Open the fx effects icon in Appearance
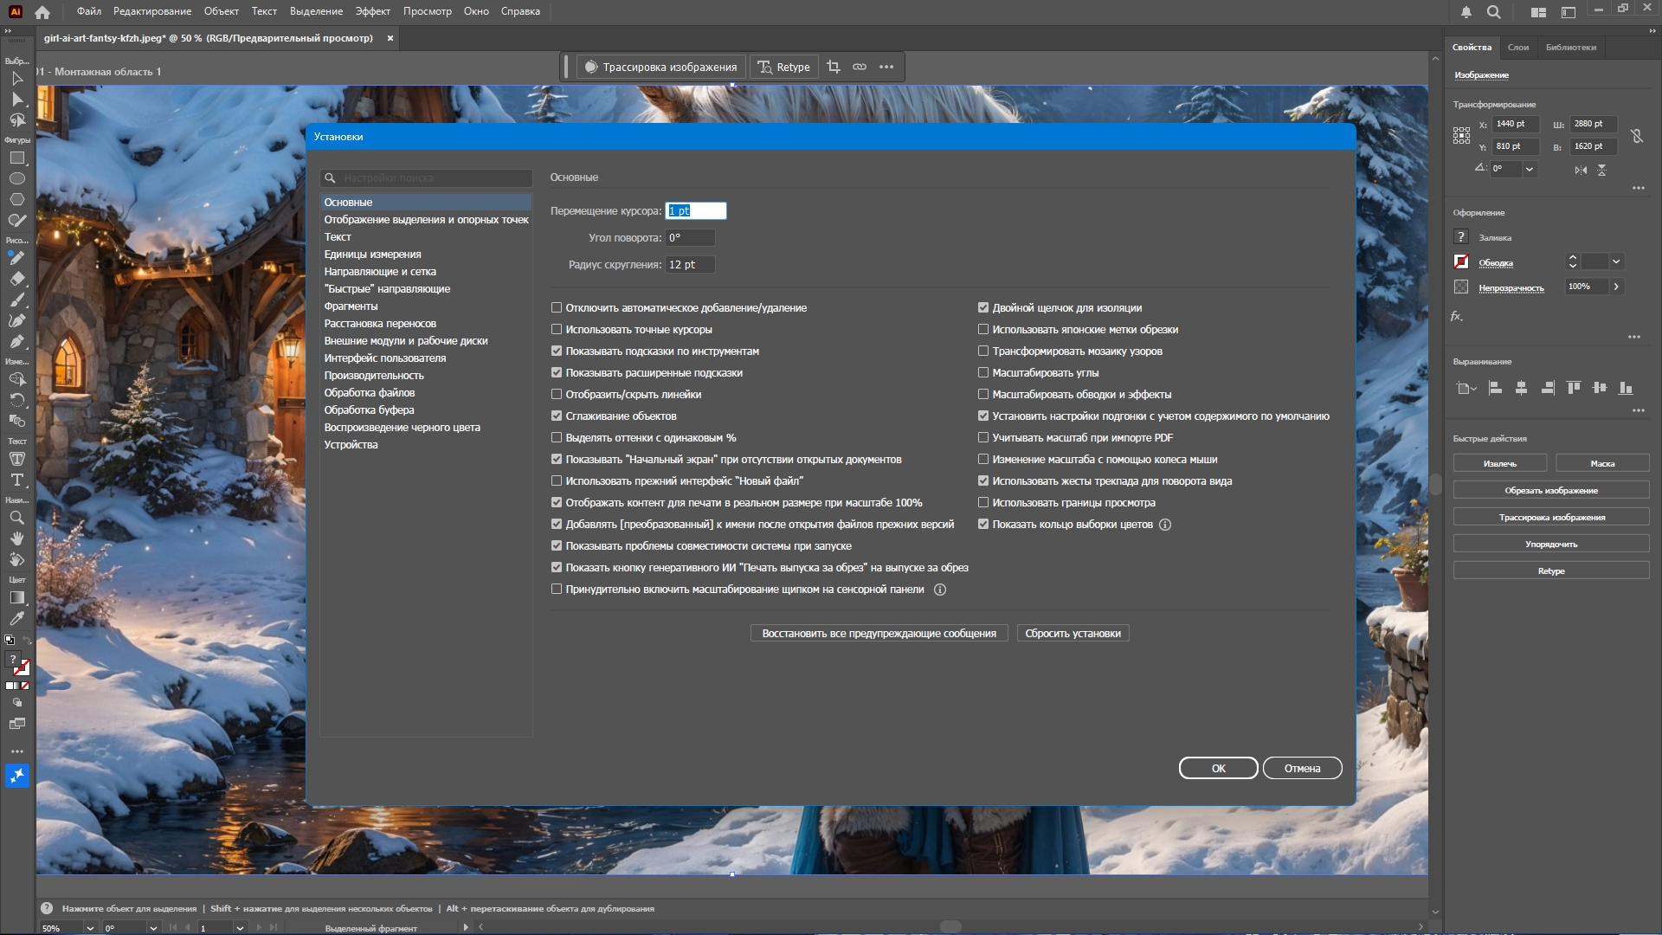This screenshot has height=935, width=1662. 1457,316
